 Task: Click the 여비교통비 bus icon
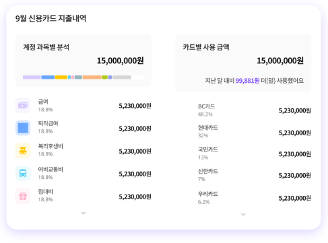23,173
